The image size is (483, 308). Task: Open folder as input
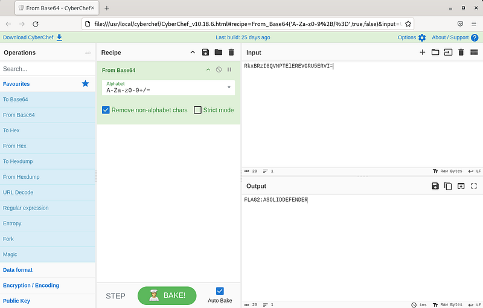coord(435,53)
